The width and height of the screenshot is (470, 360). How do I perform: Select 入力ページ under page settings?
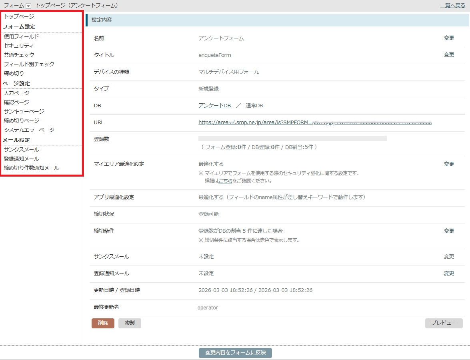pos(16,93)
